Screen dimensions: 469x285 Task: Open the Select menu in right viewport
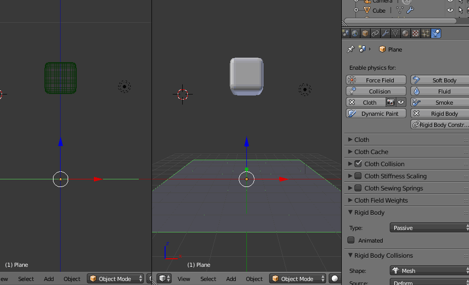coord(208,279)
